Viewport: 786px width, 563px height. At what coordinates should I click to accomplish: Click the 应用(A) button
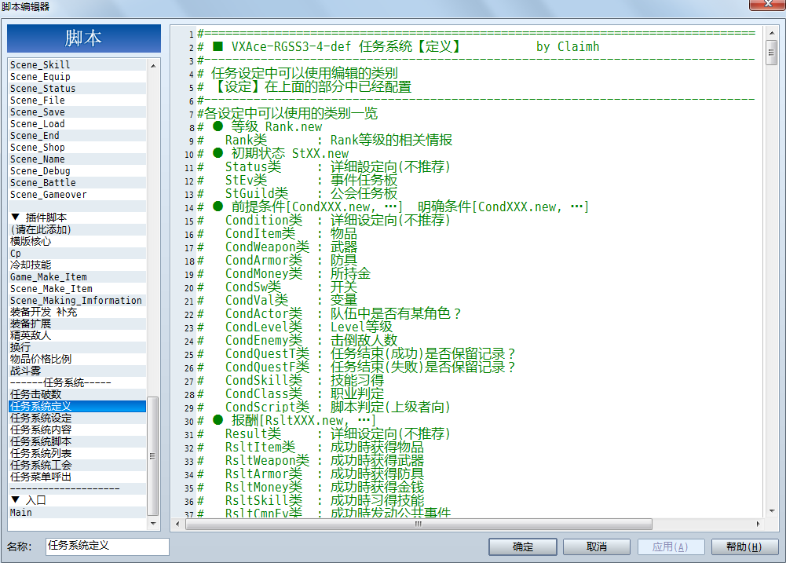[x=671, y=547]
